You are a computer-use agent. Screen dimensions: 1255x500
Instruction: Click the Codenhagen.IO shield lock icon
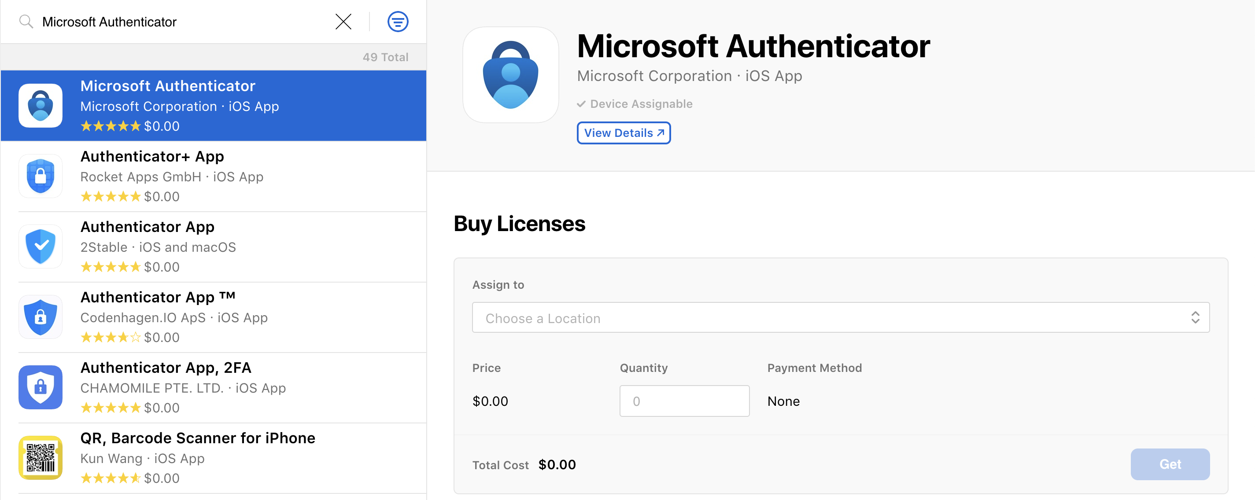click(41, 317)
